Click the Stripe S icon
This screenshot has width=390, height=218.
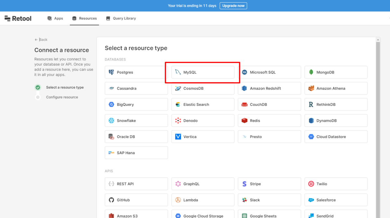tap(244, 184)
